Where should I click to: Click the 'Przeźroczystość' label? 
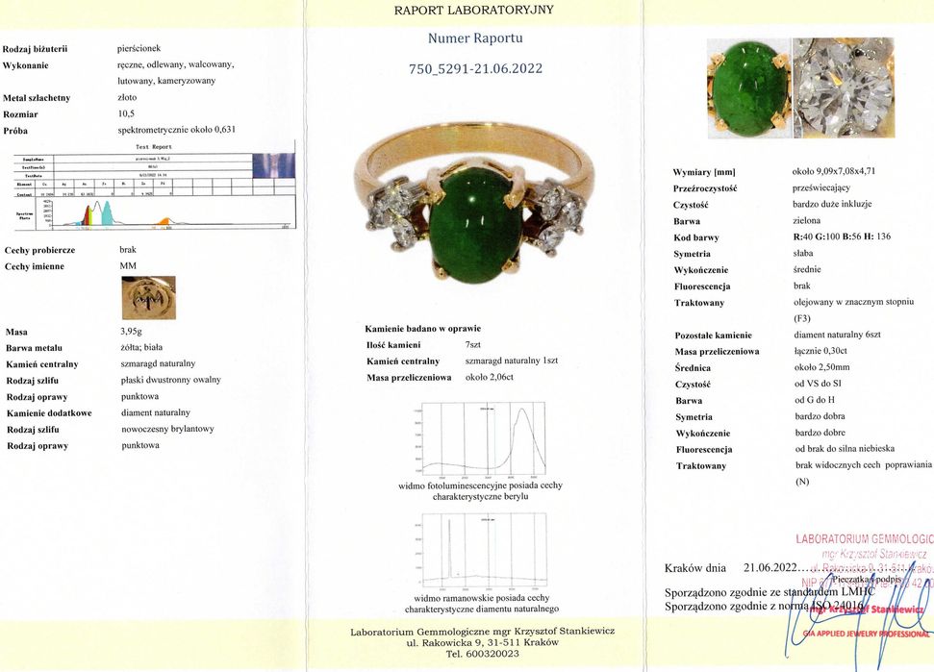click(x=705, y=188)
